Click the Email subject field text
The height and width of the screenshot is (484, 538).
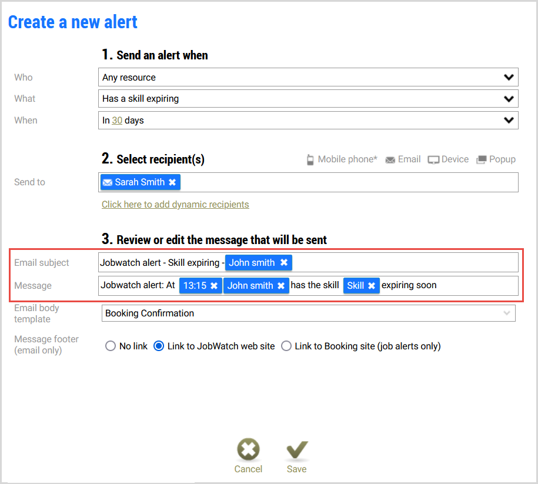coord(162,263)
